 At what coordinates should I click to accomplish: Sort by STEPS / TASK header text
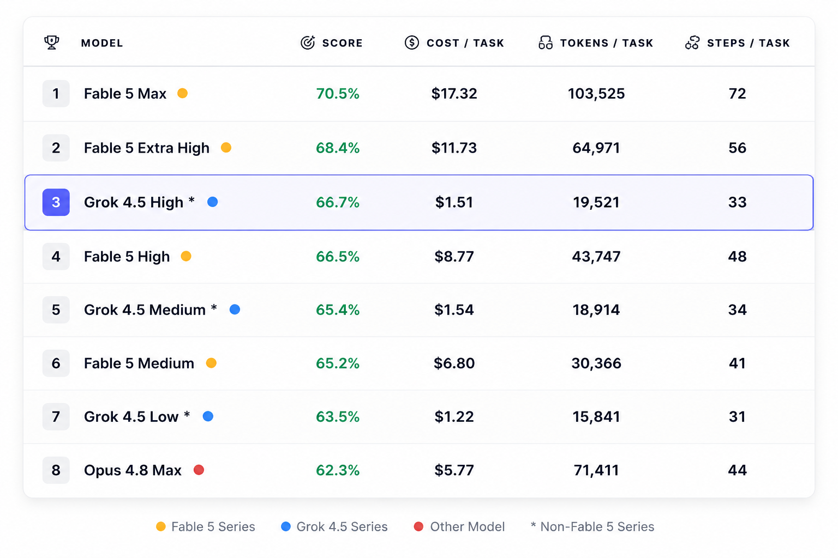click(749, 43)
